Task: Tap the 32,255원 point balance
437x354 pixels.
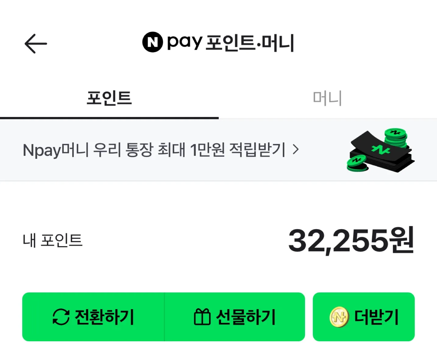Action: click(x=351, y=241)
